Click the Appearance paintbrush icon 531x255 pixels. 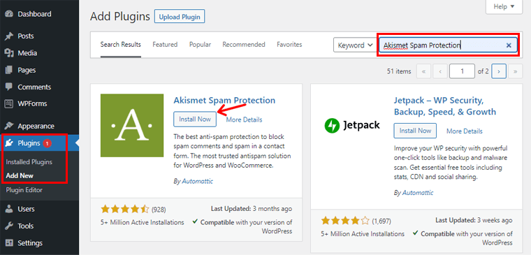[x=9, y=126]
